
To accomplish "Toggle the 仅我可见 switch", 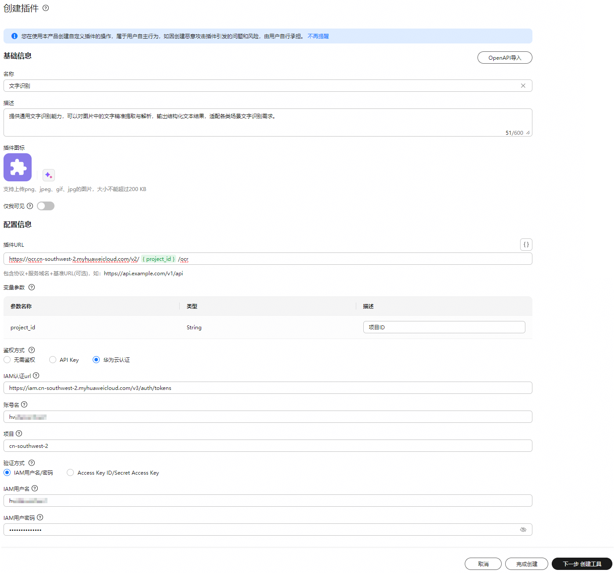I will [x=46, y=206].
